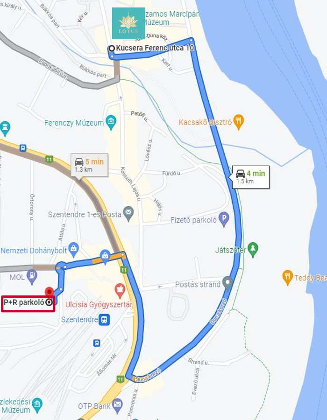The image size is (327, 420).
Task: Click the Ferenczy Múzeum museum pin
Action: pos(111,122)
